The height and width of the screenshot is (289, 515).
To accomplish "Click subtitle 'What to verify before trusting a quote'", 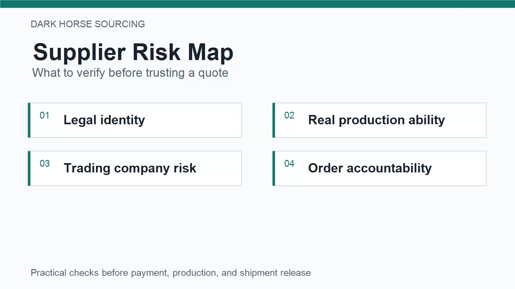I will (130, 73).
